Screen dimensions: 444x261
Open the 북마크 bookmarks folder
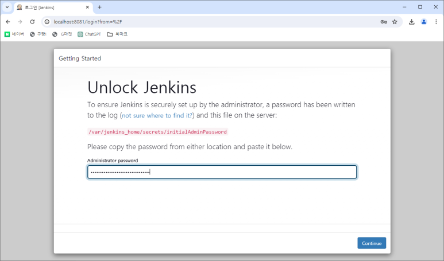coord(117,34)
